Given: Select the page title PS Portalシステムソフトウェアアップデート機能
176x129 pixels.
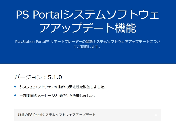Looking at the screenshot, I should (x=87, y=21).
